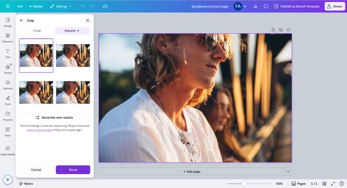The height and width of the screenshot is (188, 347).
Task: Open the Design sidebar panel
Action: point(8,22)
